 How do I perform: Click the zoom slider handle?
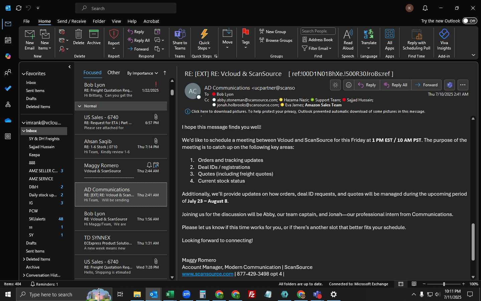[x=444, y=284]
